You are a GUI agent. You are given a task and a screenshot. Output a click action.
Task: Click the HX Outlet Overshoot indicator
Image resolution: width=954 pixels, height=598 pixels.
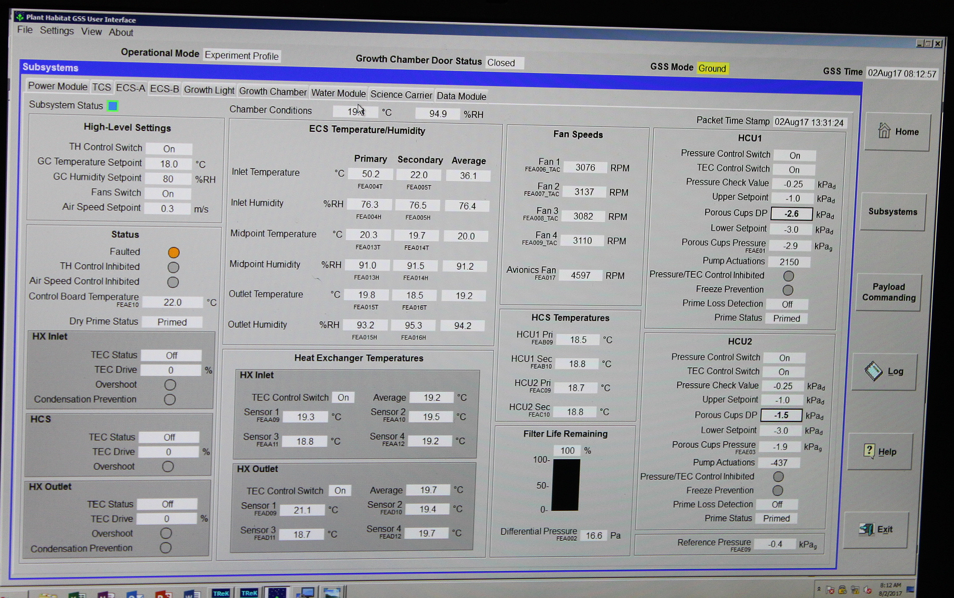(166, 533)
